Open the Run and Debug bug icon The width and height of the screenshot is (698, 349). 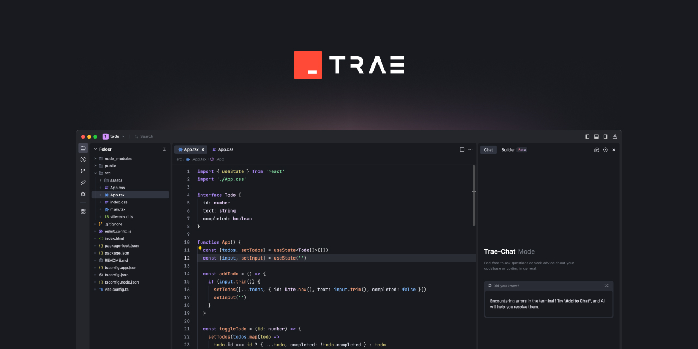(83, 194)
